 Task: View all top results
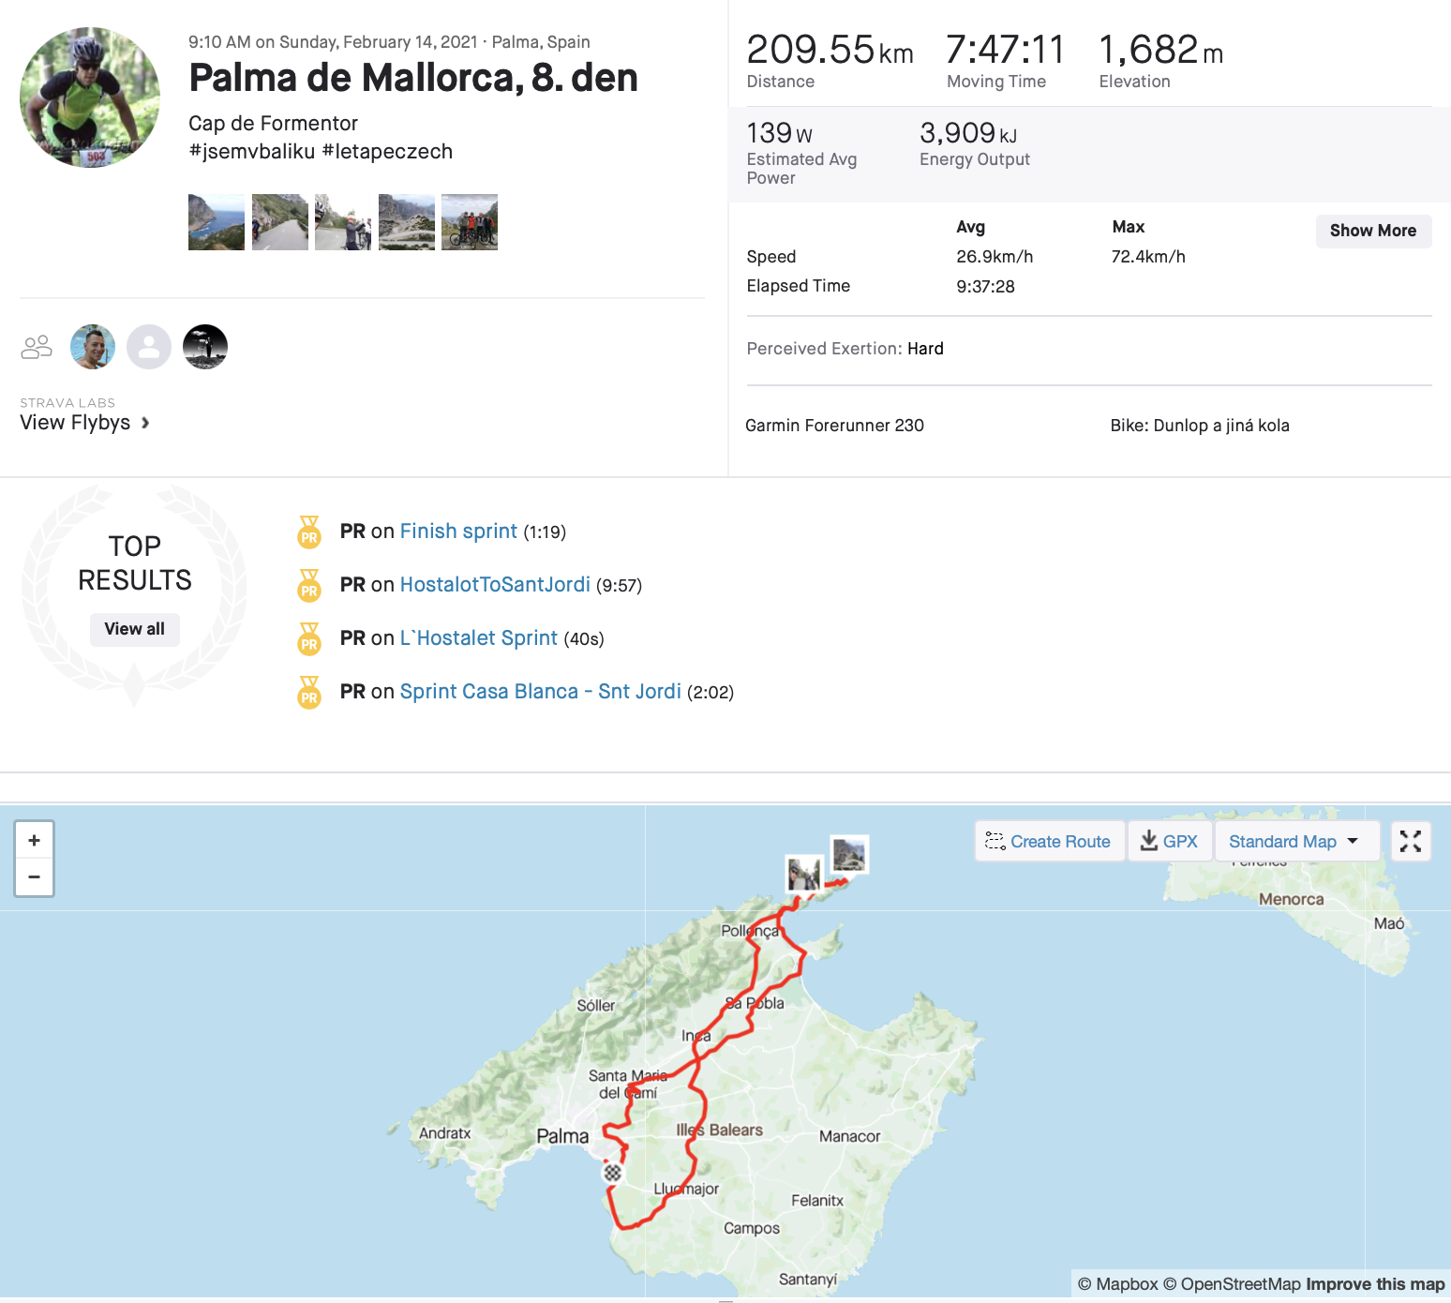point(134,629)
